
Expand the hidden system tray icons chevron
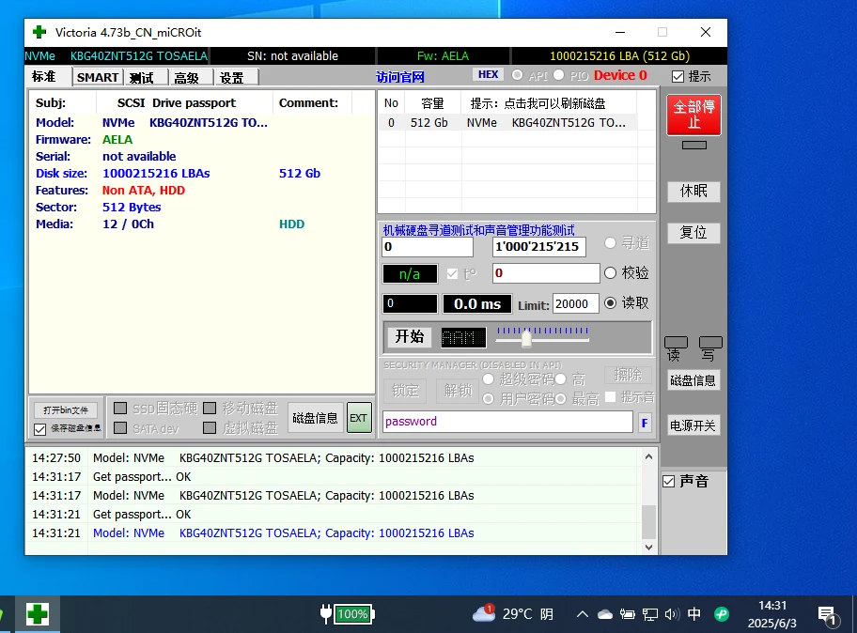click(x=582, y=614)
